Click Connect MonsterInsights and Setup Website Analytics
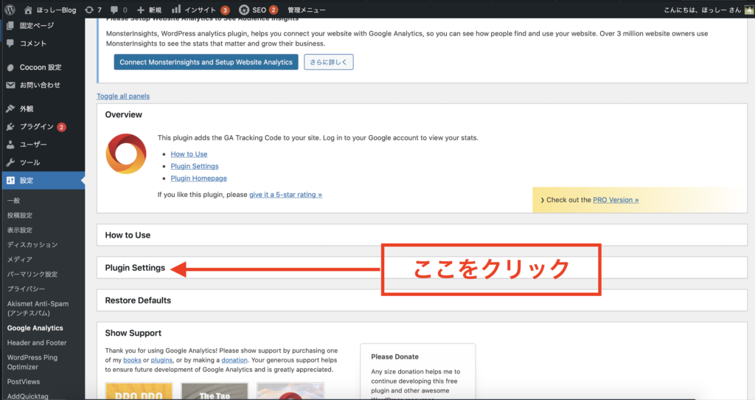 click(206, 62)
